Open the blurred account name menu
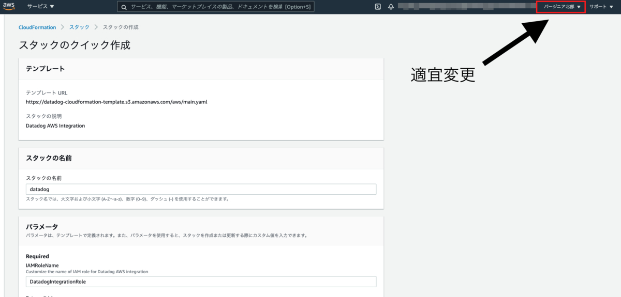Image resolution: width=621 pixels, height=297 pixels. coord(466,7)
